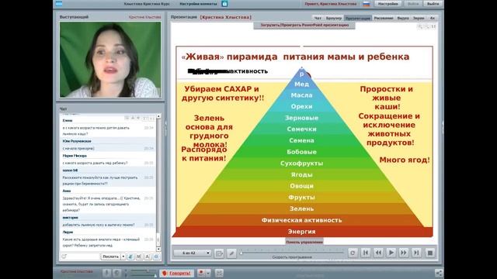Click the fullscreen layout icon in bottom bar
497x279 pixels.
pyautogui.click(x=219, y=273)
